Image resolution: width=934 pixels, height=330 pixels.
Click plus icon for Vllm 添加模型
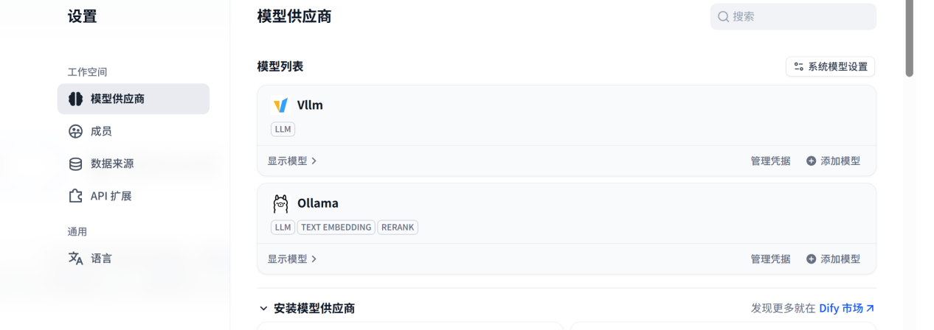[x=812, y=161]
